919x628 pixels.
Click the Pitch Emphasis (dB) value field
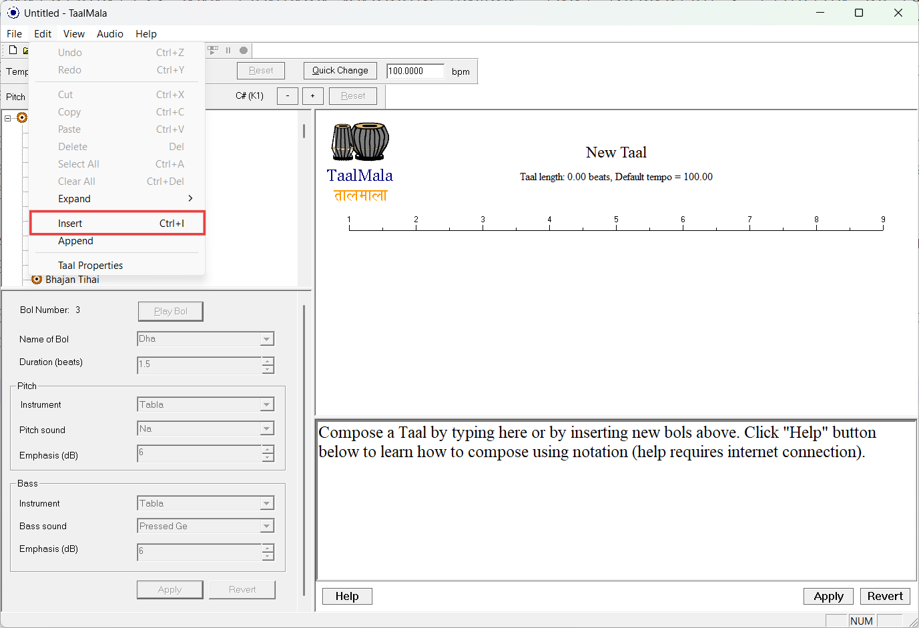pos(200,453)
